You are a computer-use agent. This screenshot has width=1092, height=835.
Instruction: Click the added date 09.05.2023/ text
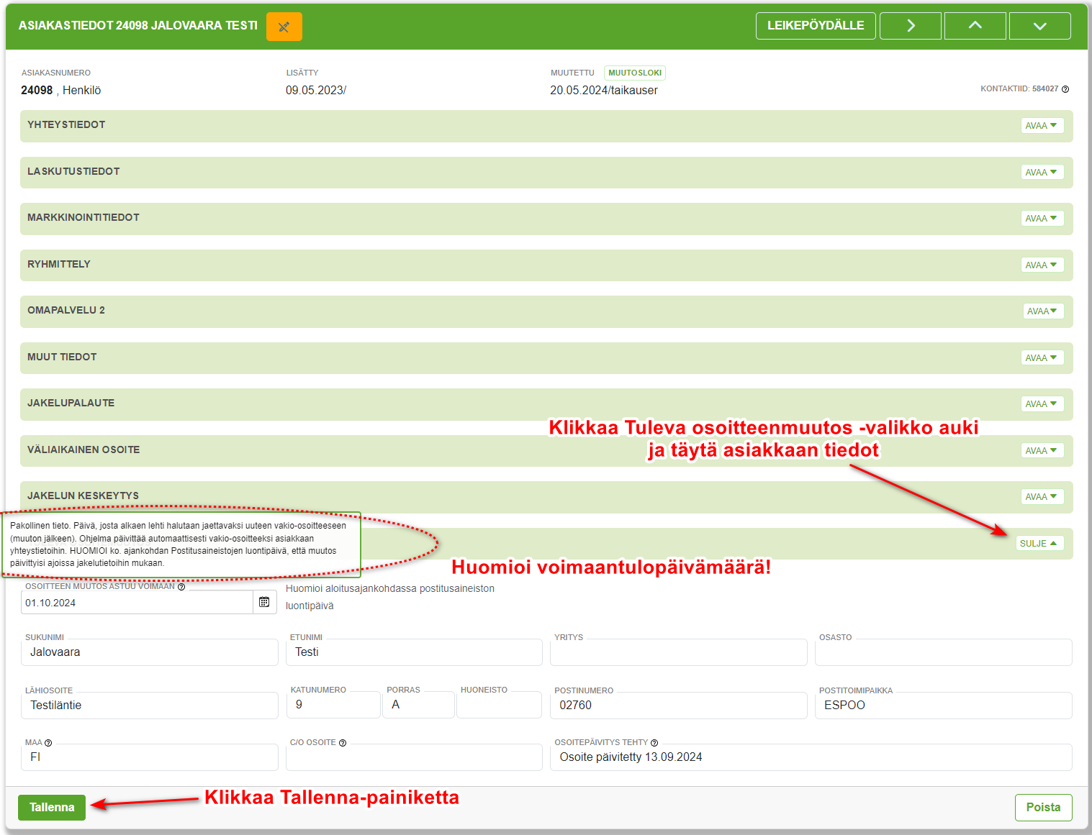316,91
